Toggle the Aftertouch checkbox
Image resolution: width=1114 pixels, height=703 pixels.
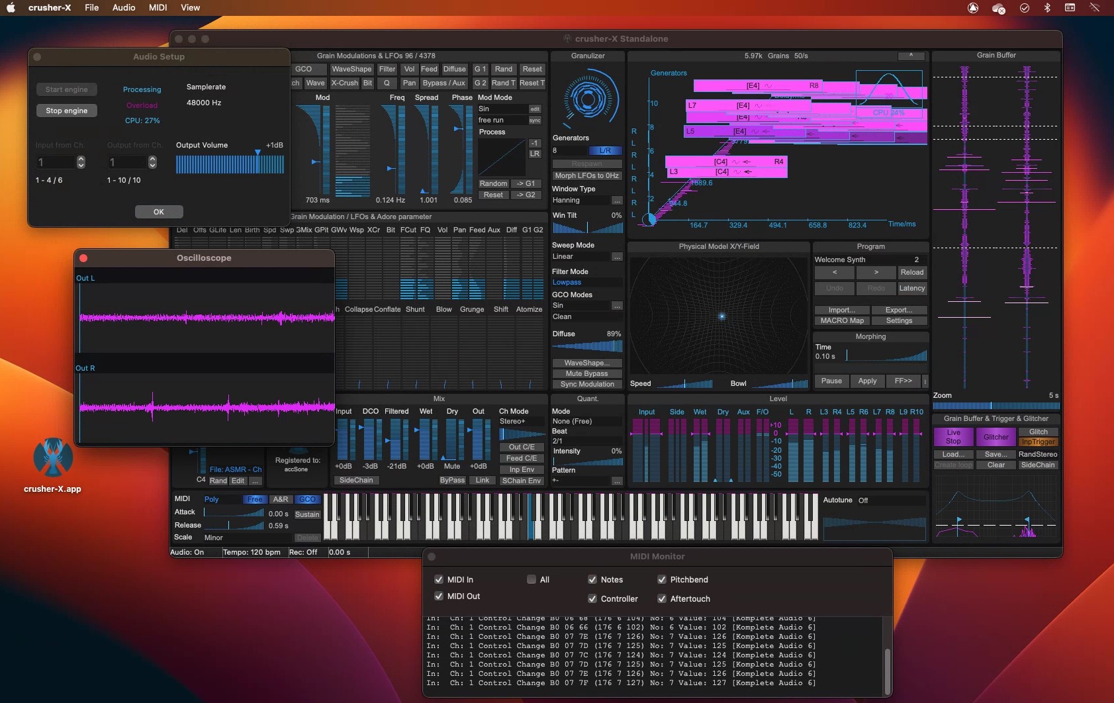661,598
